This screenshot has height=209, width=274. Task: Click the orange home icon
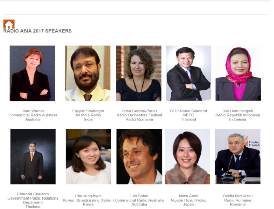click(9, 24)
